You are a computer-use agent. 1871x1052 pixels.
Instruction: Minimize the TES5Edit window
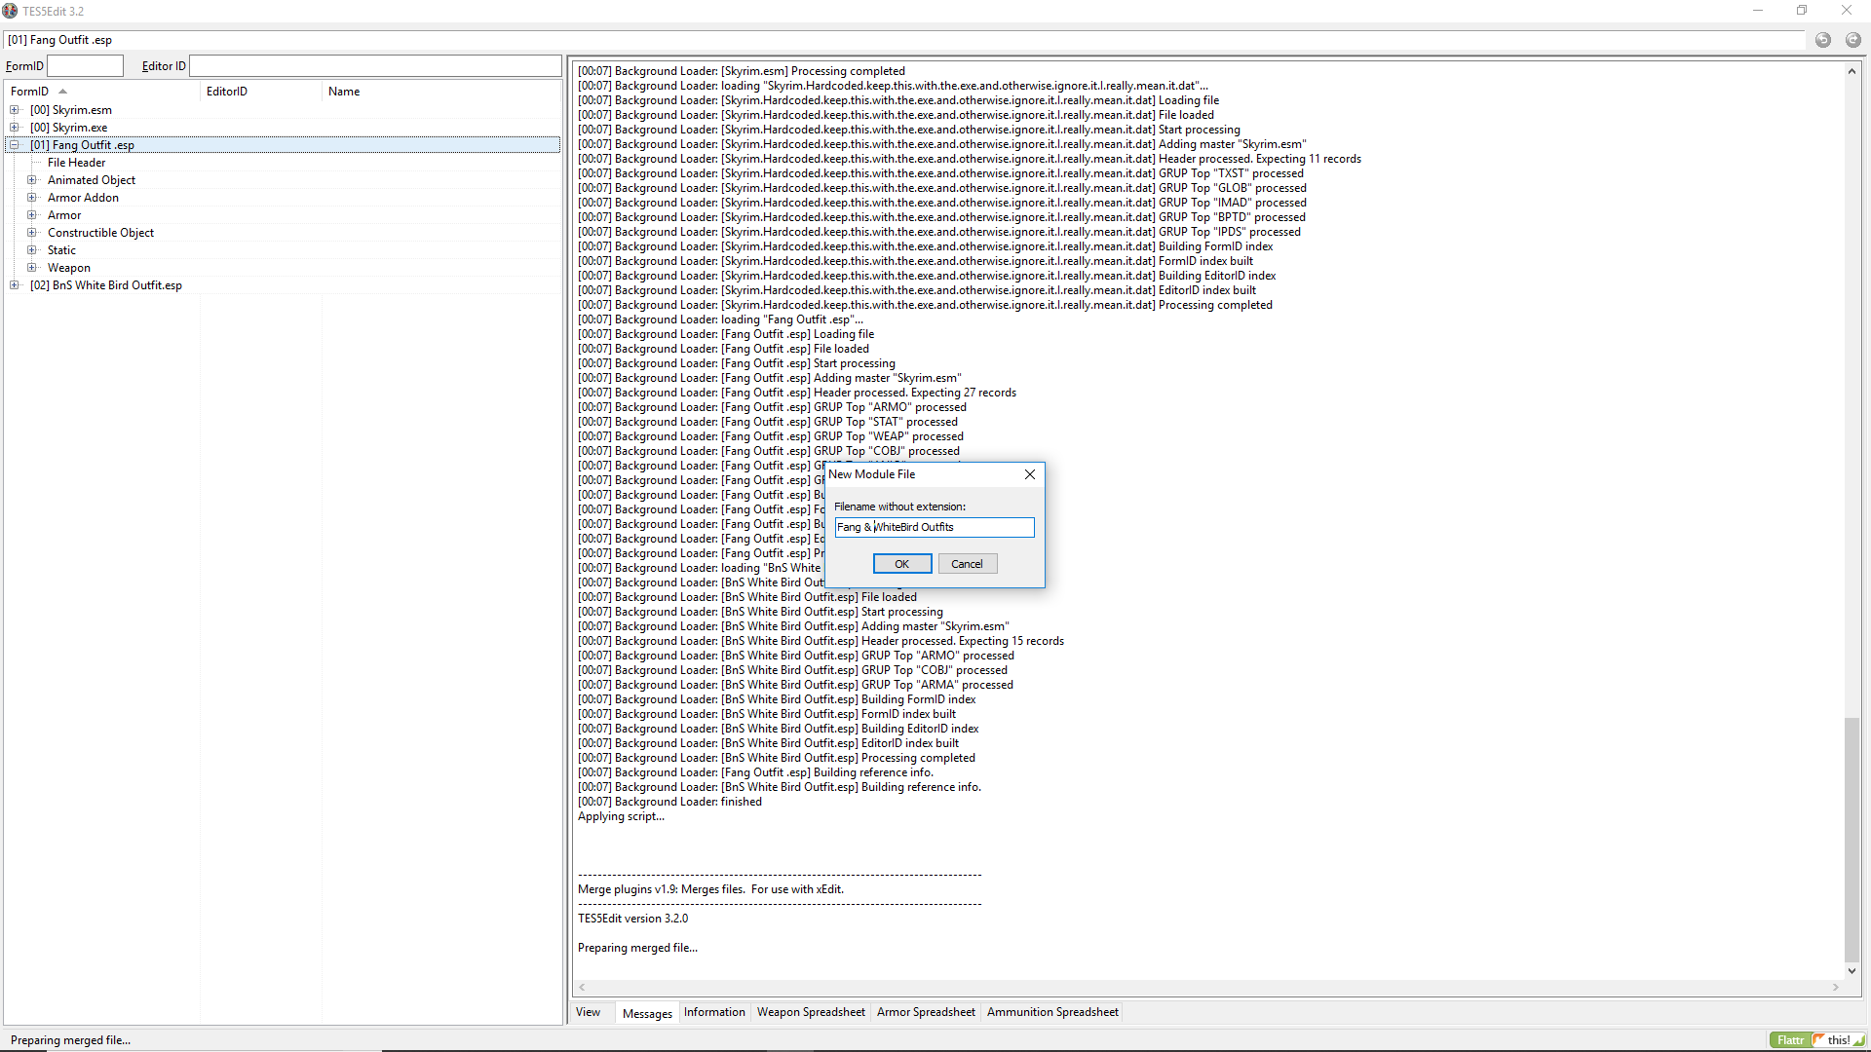click(1758, 11)
